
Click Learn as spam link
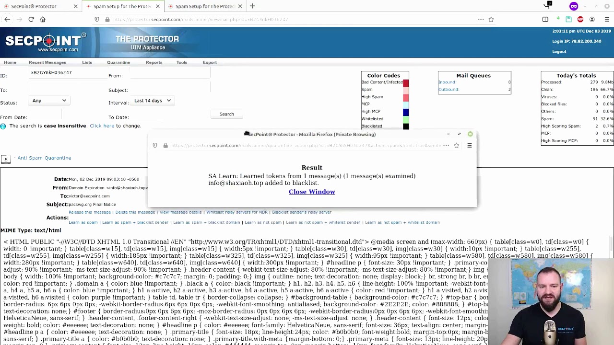pos(83,222)
